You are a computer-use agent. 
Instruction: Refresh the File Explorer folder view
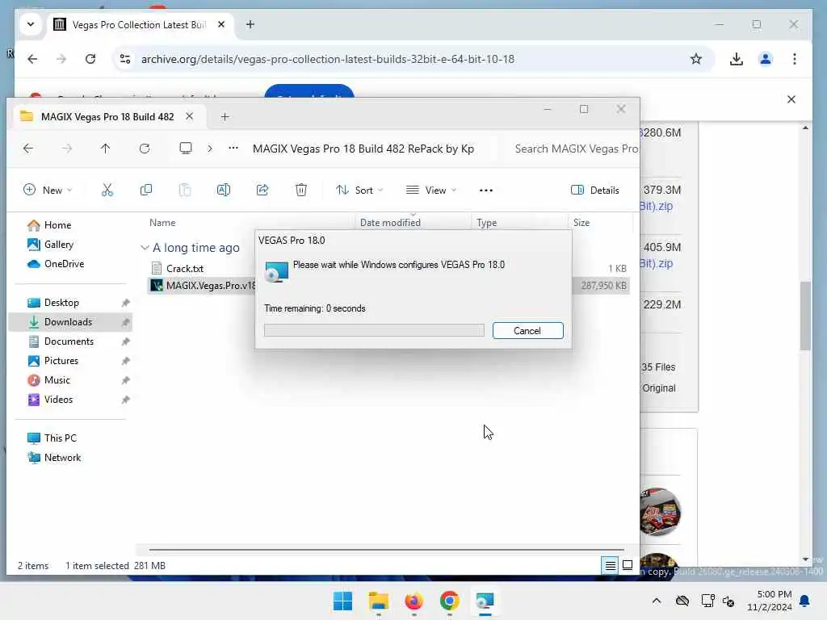pos(145,149)
